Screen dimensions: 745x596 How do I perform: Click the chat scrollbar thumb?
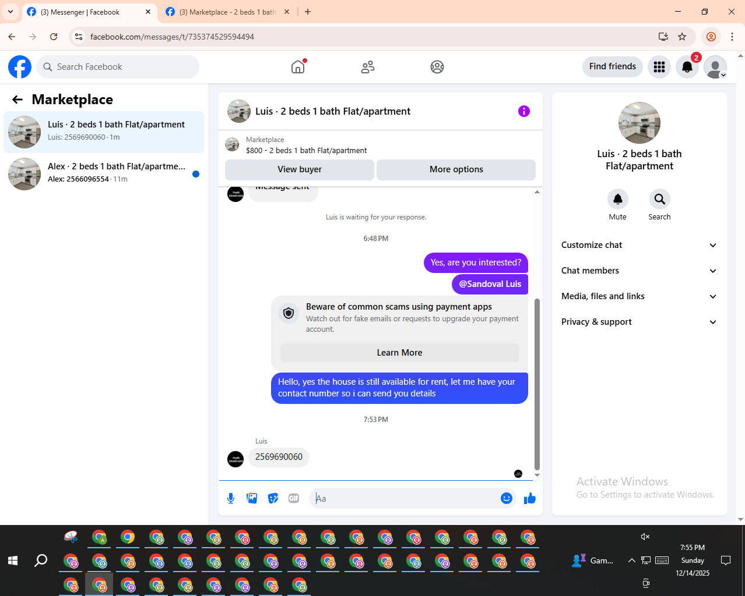pyautogui.click(x=537, y=384)
